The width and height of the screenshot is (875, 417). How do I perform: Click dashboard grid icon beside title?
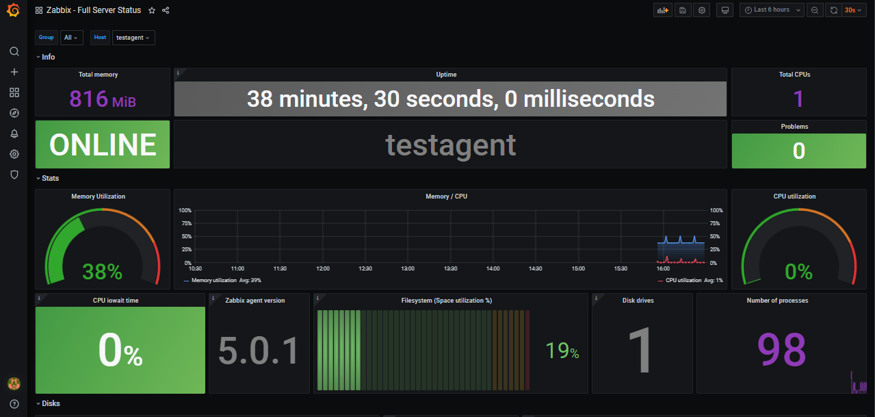point(38,10)
